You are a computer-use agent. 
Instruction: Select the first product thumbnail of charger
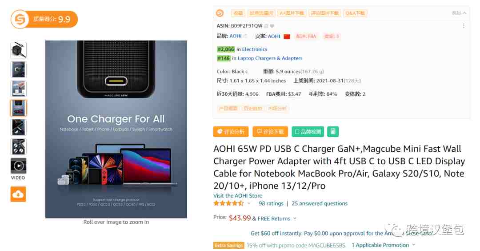point(18,50)
